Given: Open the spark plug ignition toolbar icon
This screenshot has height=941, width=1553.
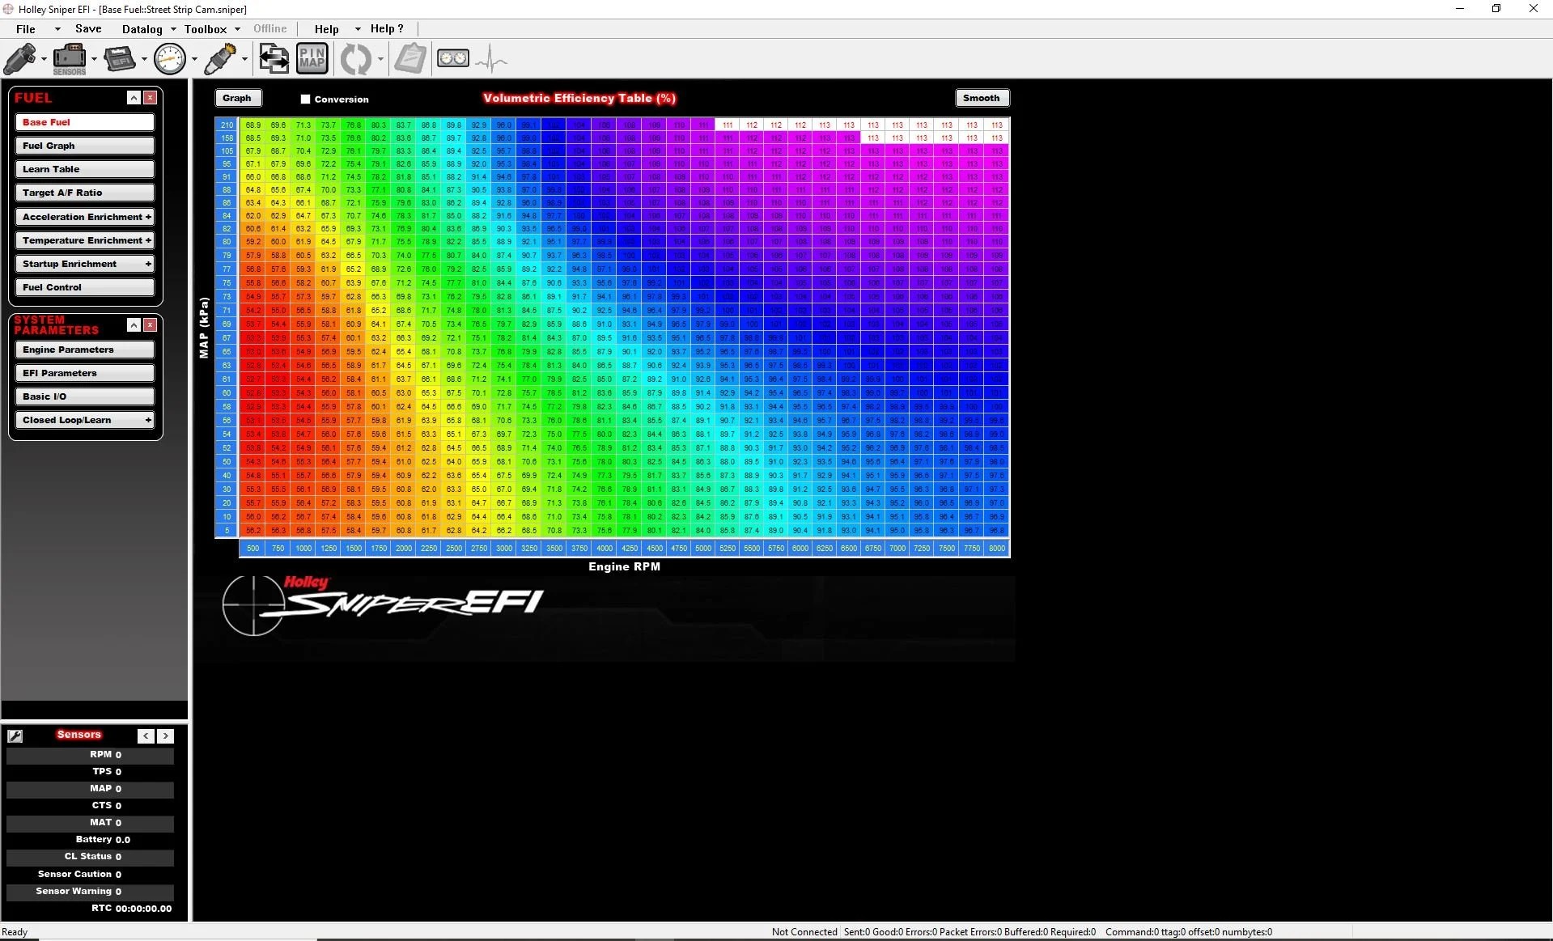Looking at the screenshot, I should click(x=220, y=59).
